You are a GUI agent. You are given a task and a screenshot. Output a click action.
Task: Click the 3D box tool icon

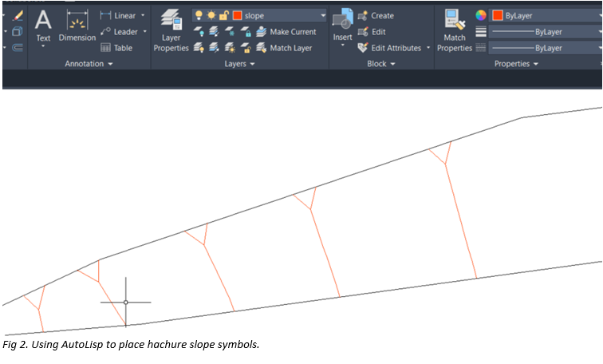click(x=18, y=32)
